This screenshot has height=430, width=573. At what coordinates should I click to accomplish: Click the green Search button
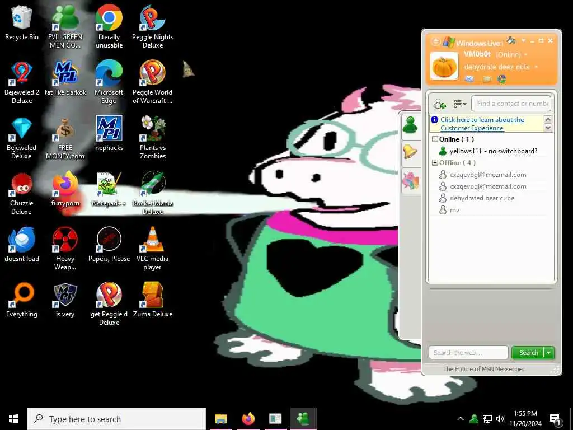click(x=528, y=353)
